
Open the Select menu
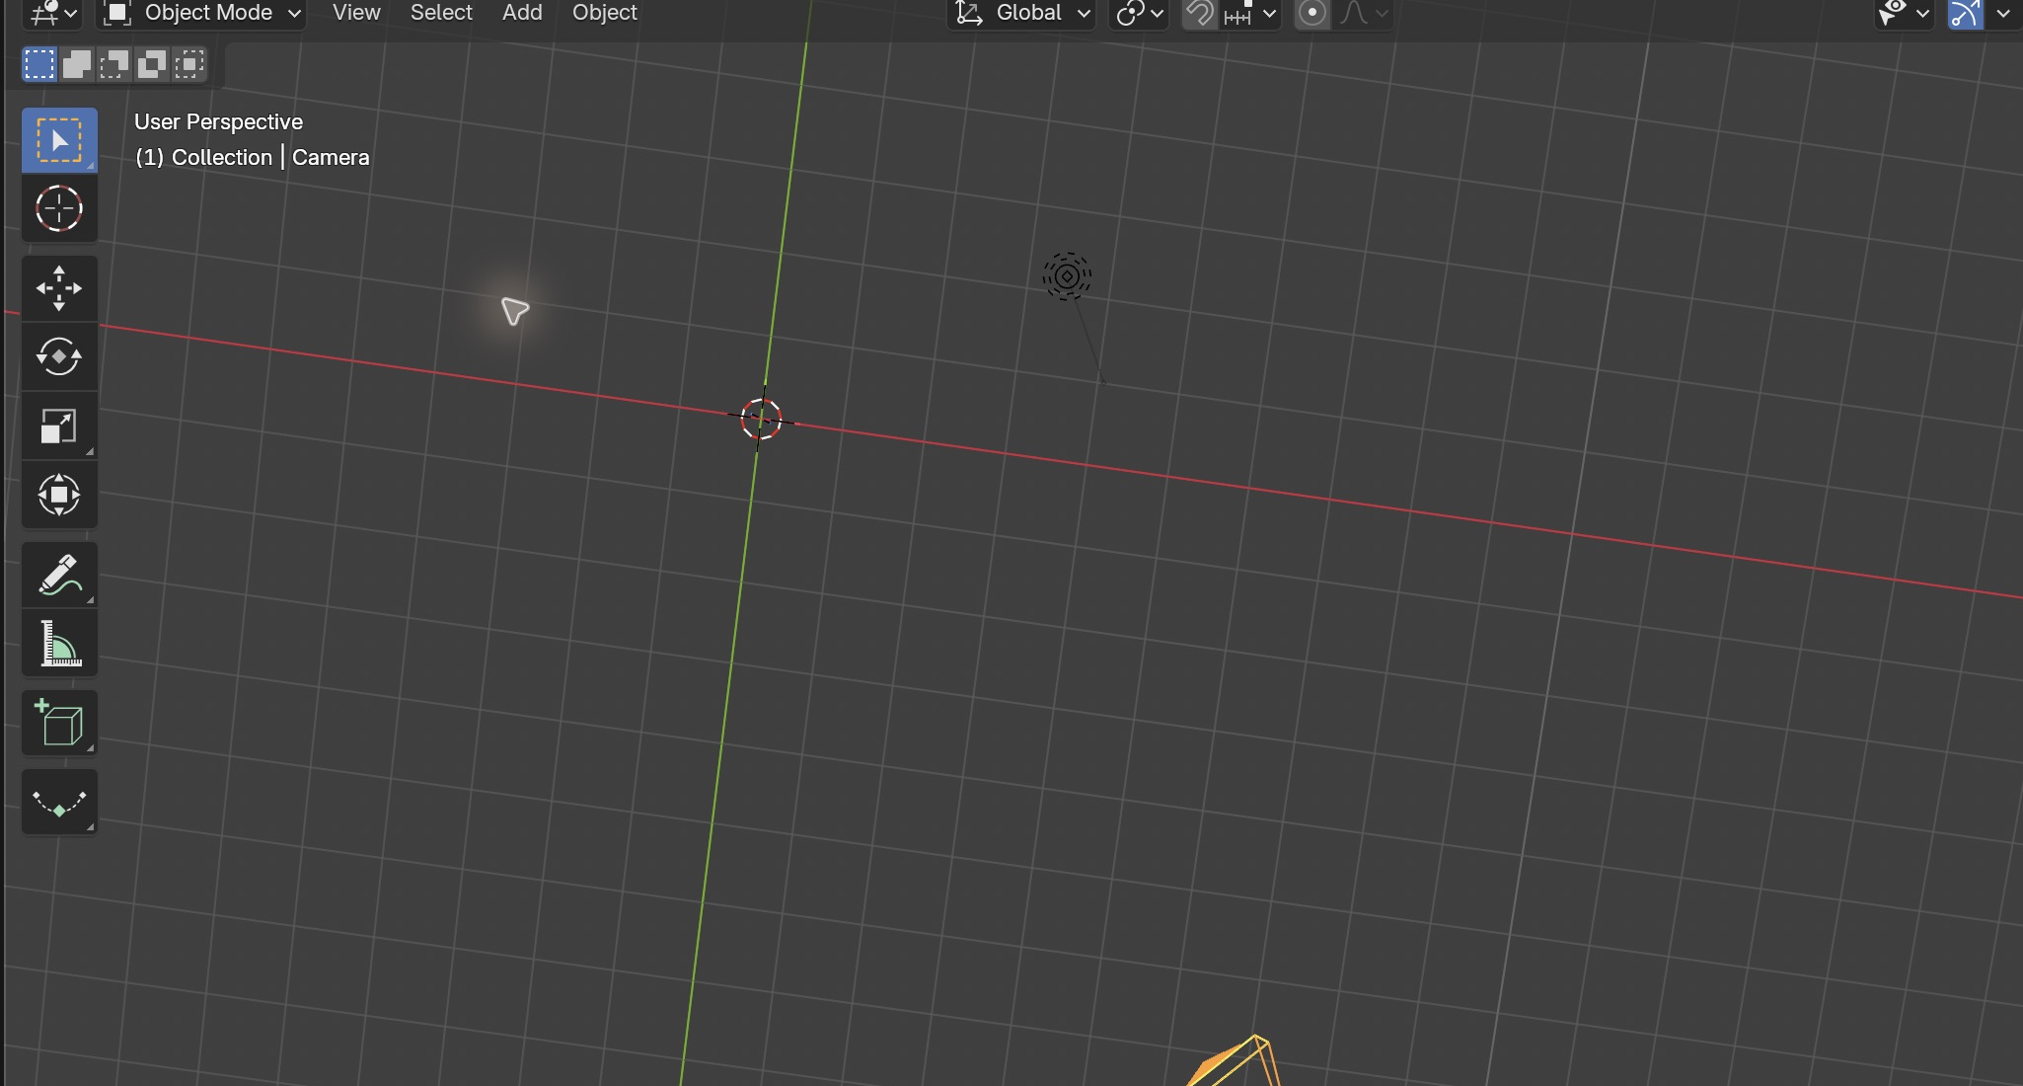point(441,13)
